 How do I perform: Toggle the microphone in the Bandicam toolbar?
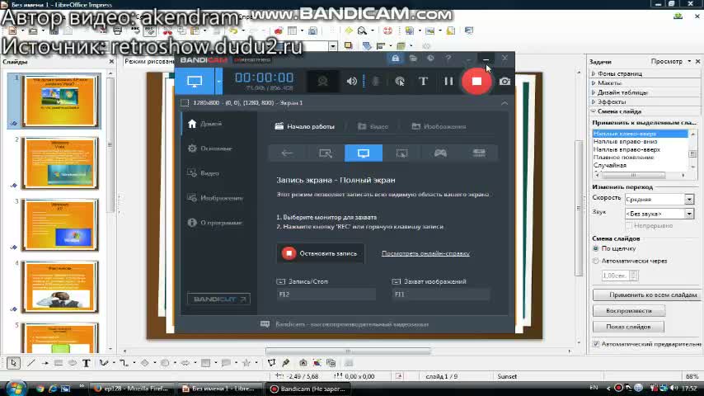point(376,82)
